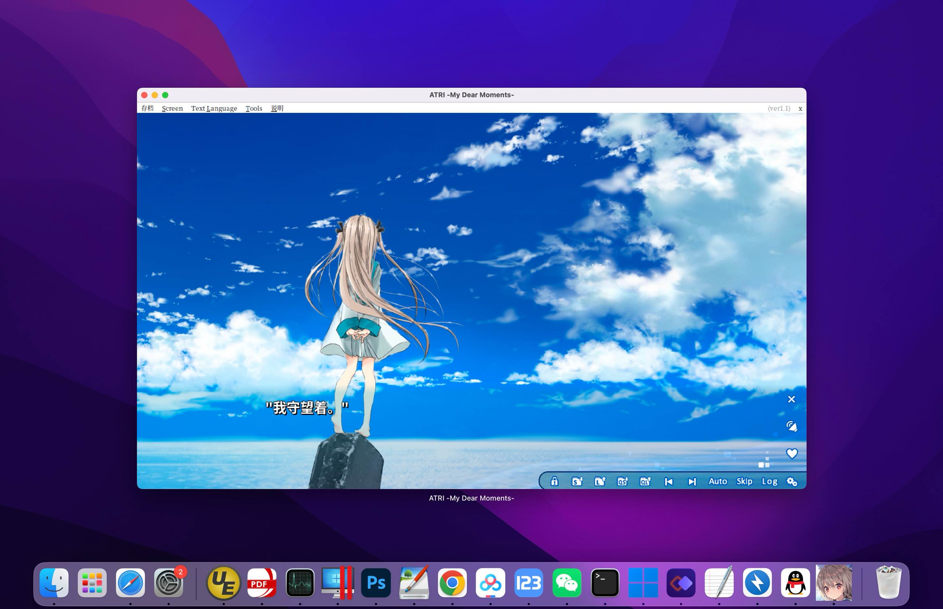This screenshot has width=943, height=609.
Task: Lock the game control bar
Action: 554,481
